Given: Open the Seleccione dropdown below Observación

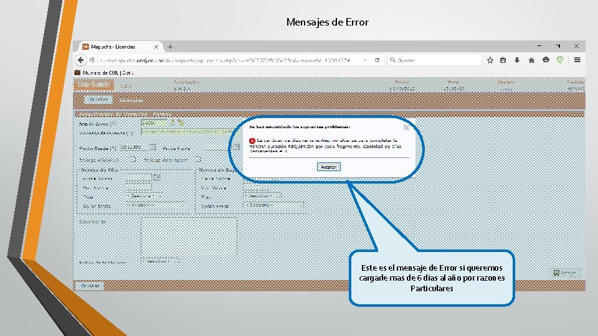Looking at the screenshot, I should pos(159,261).
